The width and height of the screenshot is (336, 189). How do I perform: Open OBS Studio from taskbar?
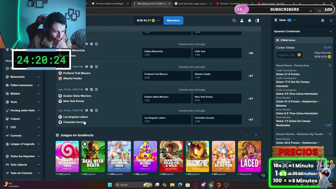pos(226,185)
